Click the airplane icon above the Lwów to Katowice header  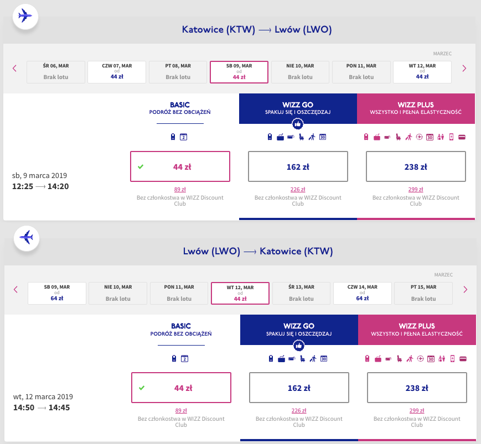point(26,238)
